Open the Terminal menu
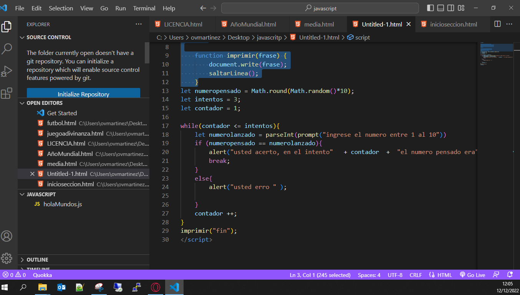 pyautogui.click(x=144, y=8)
